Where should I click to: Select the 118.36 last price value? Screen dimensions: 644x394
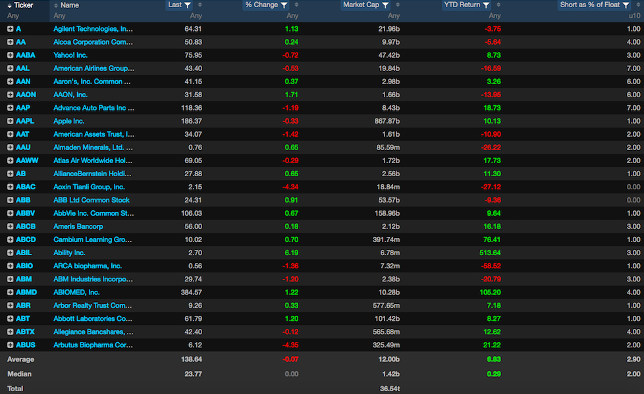(x=192, y=107)
